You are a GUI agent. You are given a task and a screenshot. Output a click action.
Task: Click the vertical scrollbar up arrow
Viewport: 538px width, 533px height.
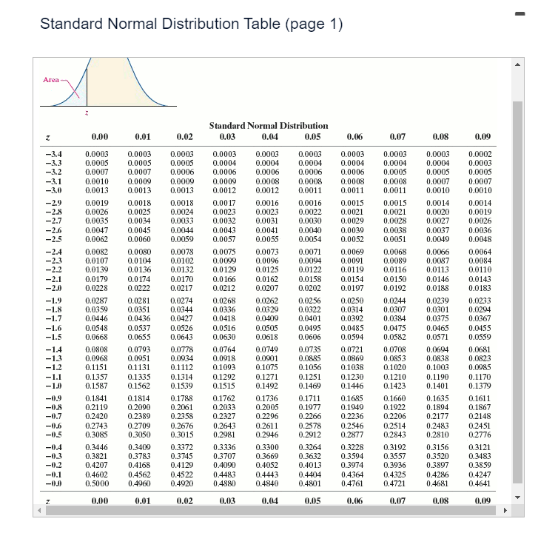click(518, 64)
